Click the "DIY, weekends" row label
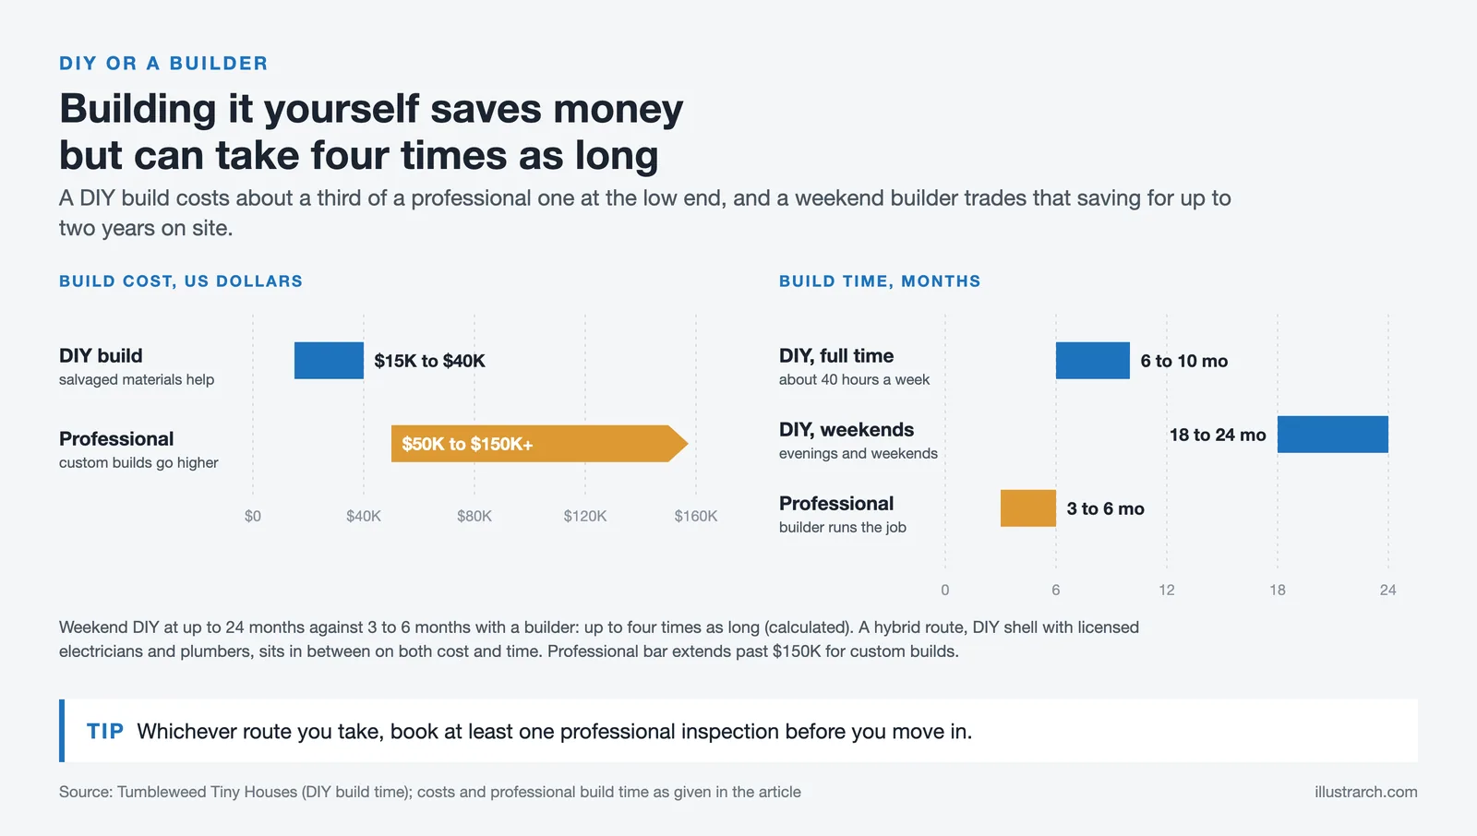The width and height of the screenshot is (1477, 836). [x=847, y=430]
